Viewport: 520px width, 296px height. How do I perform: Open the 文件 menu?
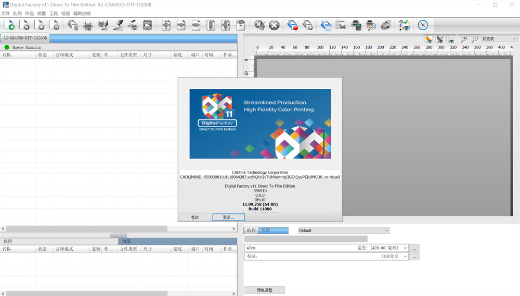coord(5,14)
